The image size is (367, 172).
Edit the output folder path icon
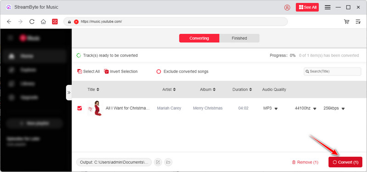(158, 162)
